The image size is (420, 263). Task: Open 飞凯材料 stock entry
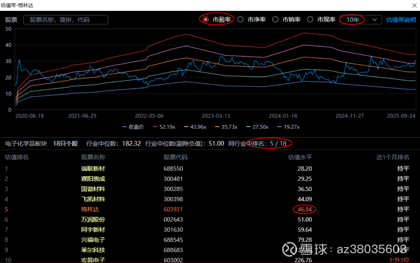(93, 199)
